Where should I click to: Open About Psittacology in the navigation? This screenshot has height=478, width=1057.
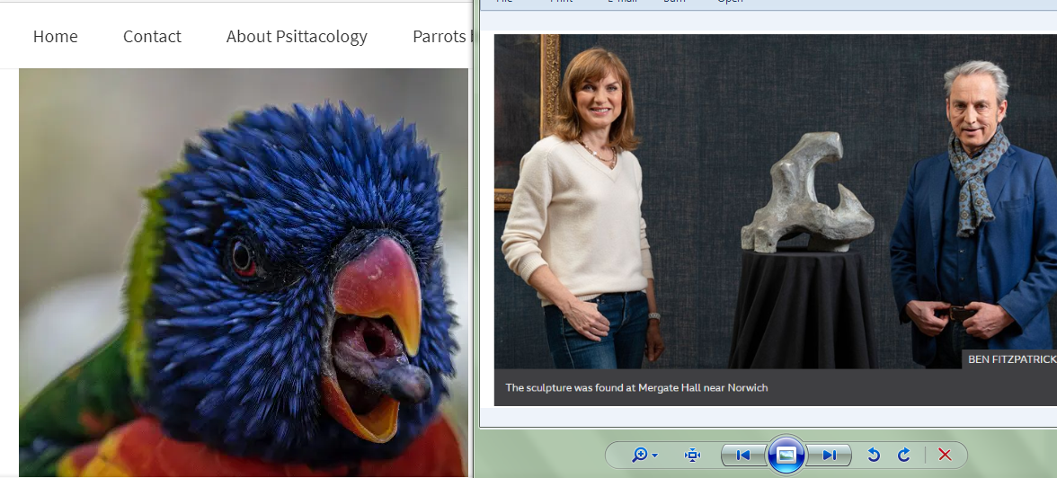point(297,37)
